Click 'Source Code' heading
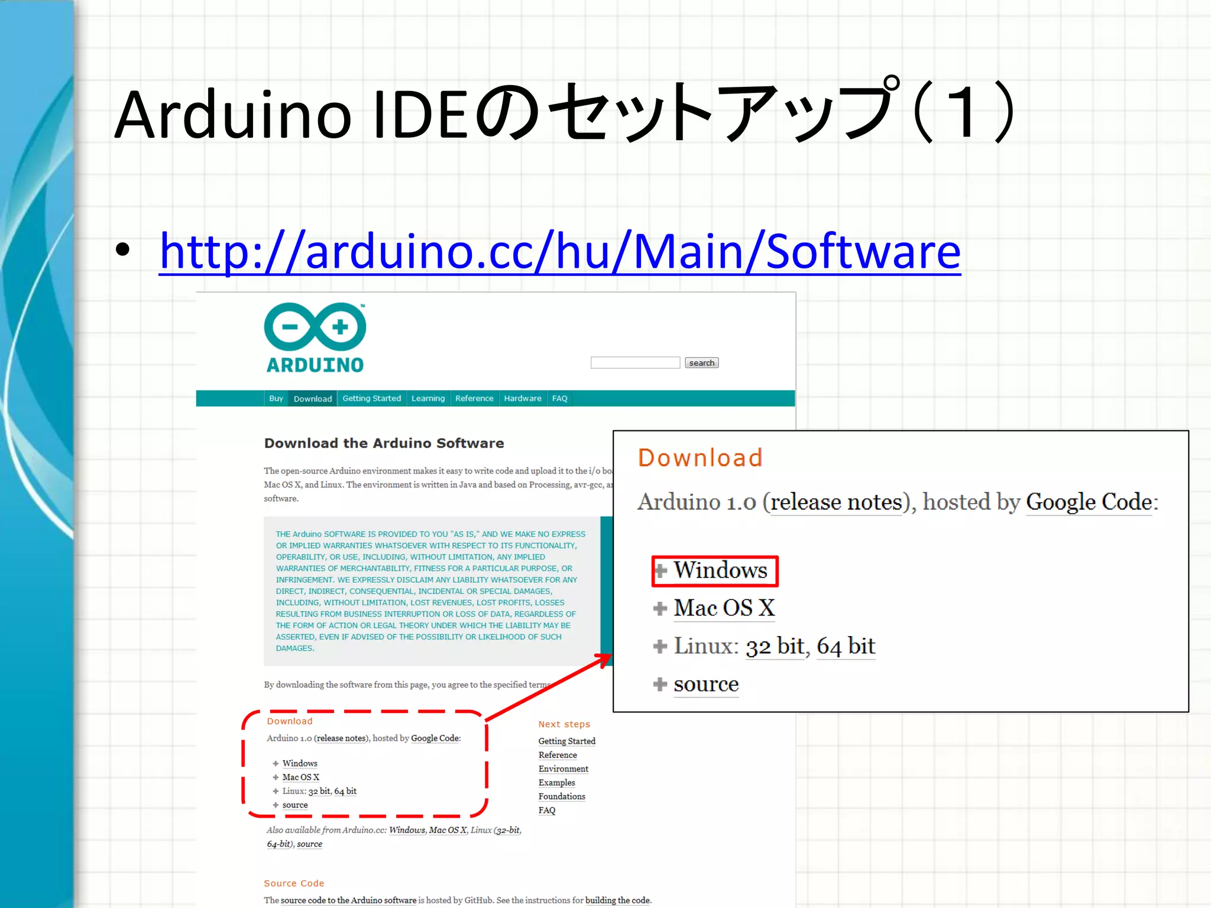This screenshot has width=1211, height=908. coord(294,883)
